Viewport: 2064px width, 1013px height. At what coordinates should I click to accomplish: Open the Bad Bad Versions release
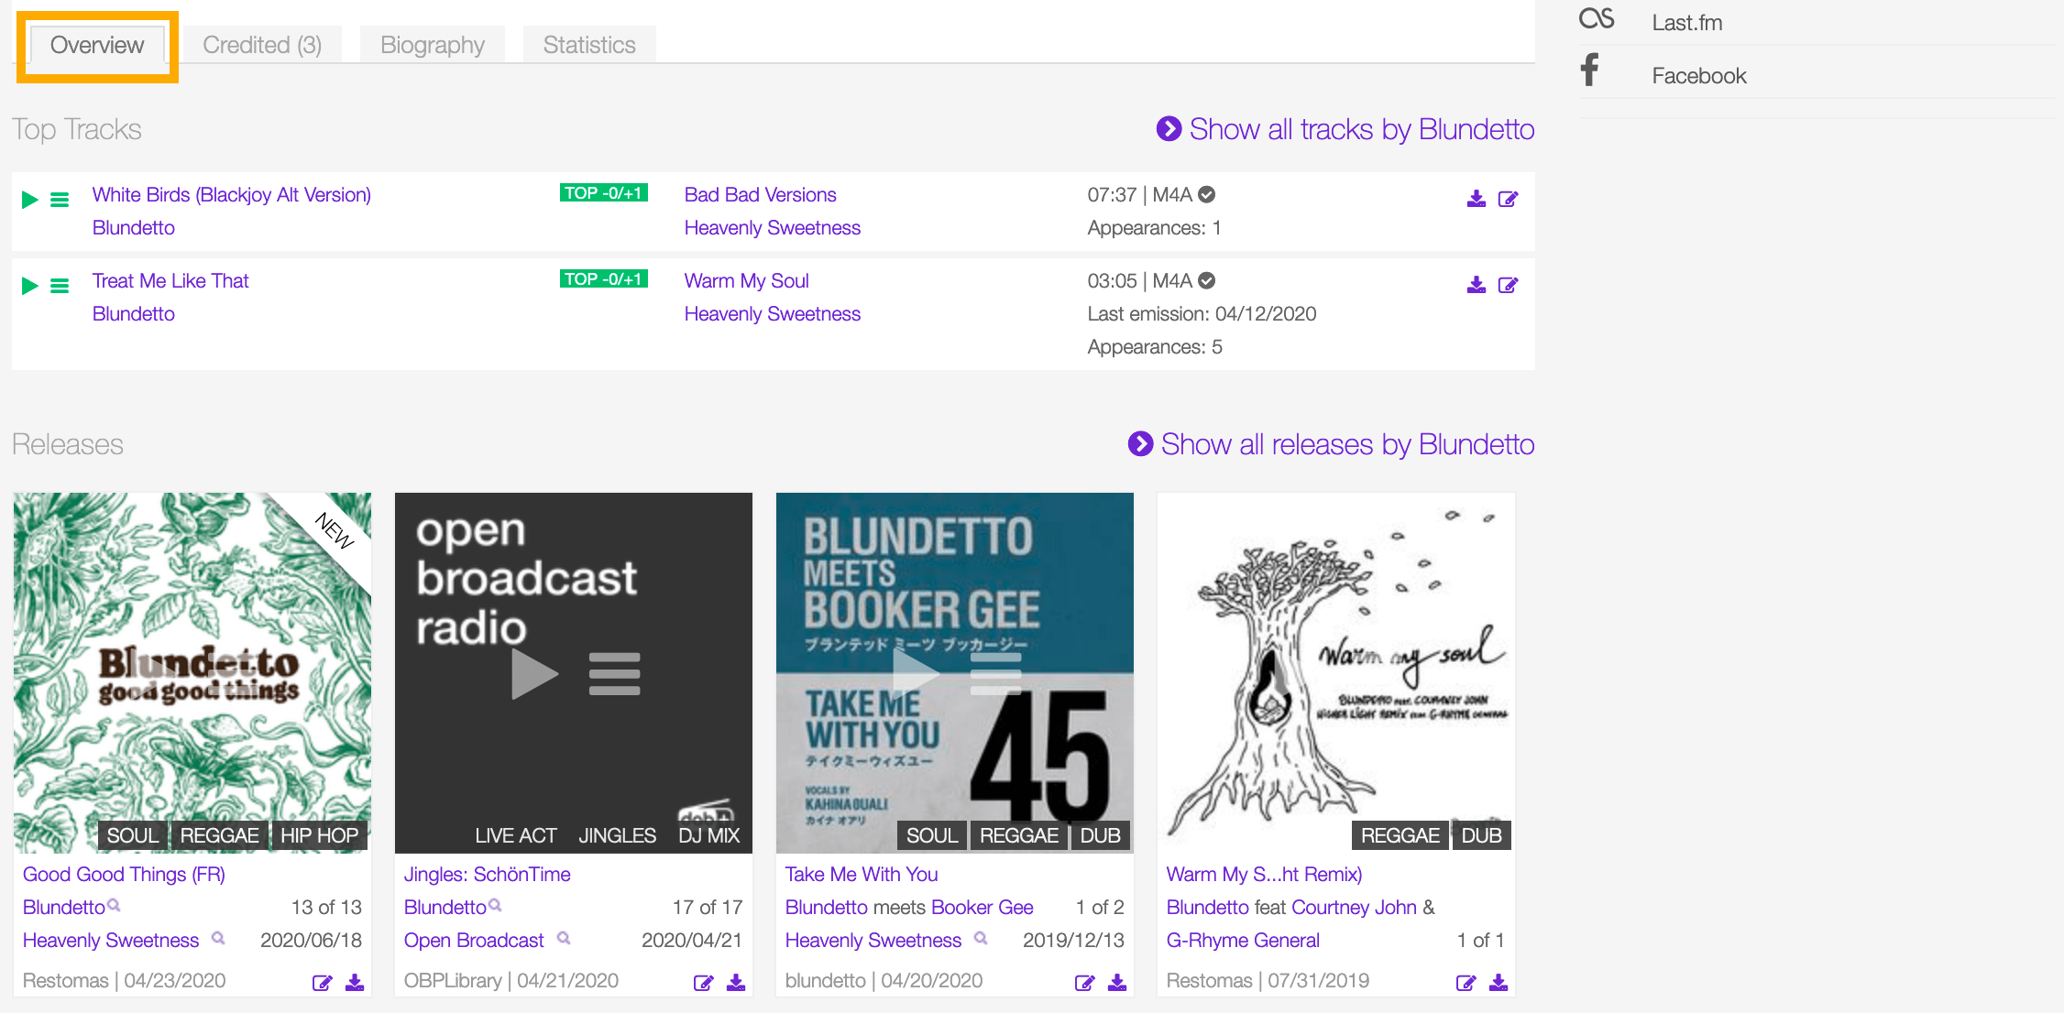pyautogui.click(x=761, y=194)
